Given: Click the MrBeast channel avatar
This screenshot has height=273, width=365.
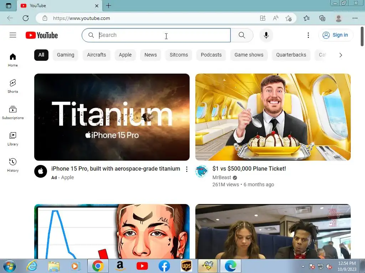Looking at the screenshot, I should pos(202,171).
